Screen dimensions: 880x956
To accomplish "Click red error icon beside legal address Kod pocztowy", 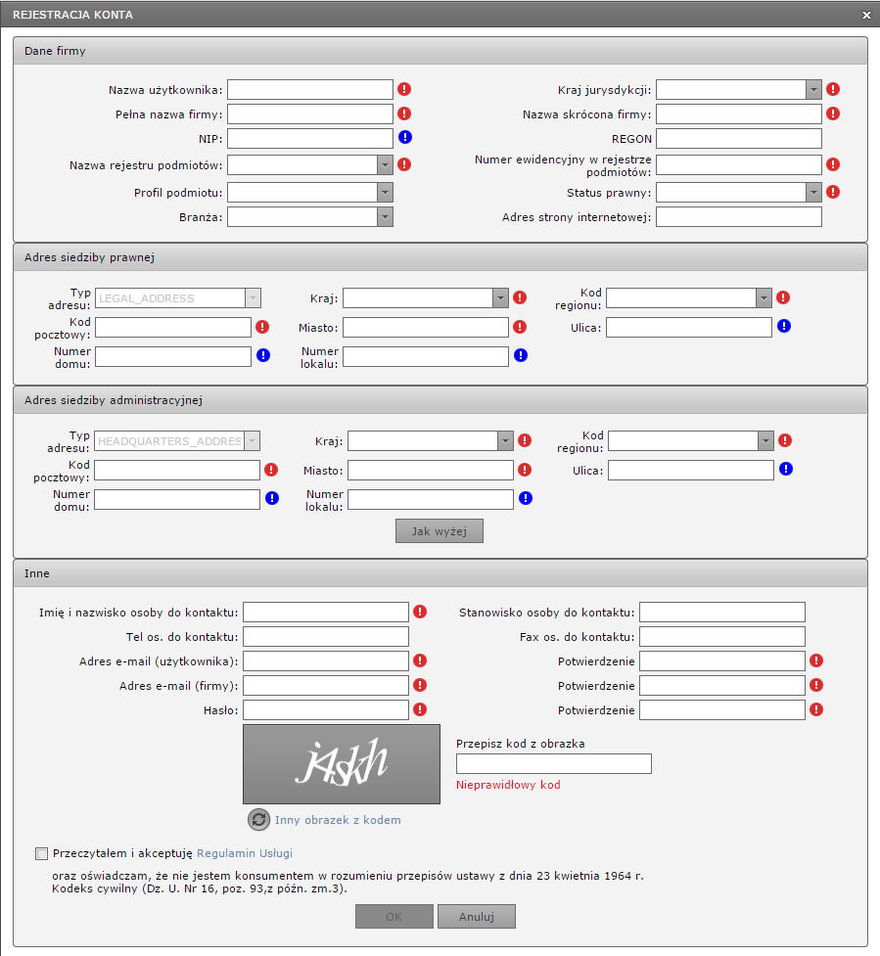I will tap(262, 327).
